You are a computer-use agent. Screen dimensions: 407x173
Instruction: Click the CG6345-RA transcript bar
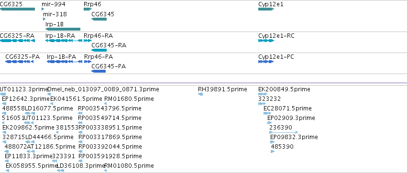tap(99, 50)
